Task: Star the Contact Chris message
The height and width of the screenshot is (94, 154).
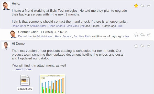Action: [136, 35]
